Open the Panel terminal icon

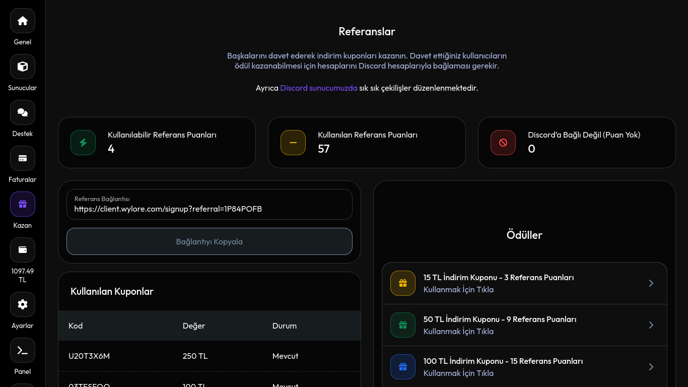point(22,350)
